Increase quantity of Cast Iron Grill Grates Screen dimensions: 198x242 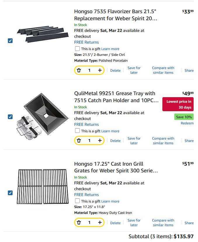point(100,223)
